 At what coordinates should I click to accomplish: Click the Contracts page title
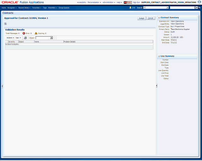tap(8, 13)
